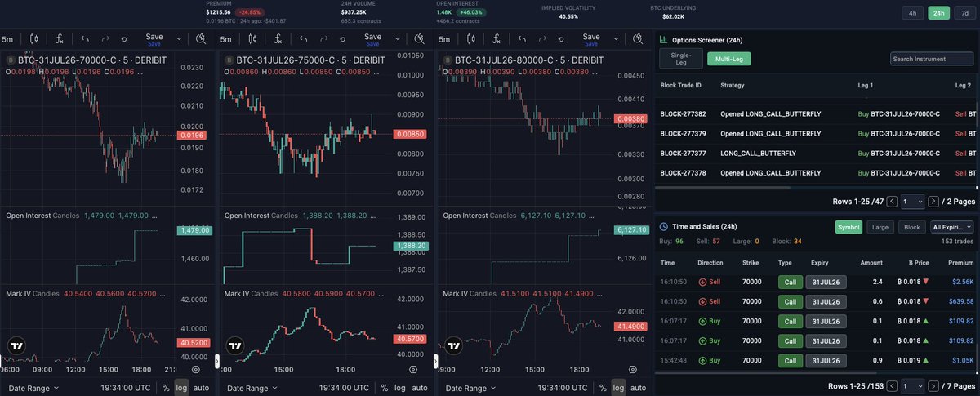Select BLOCK-277377 row in Options Screener
Screen dimensions: 980x396
[817, 153]
